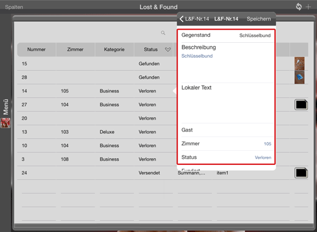Click Business category in row 27
The height and width of the screenshot is (232, 317).
(x=110, y=105)
